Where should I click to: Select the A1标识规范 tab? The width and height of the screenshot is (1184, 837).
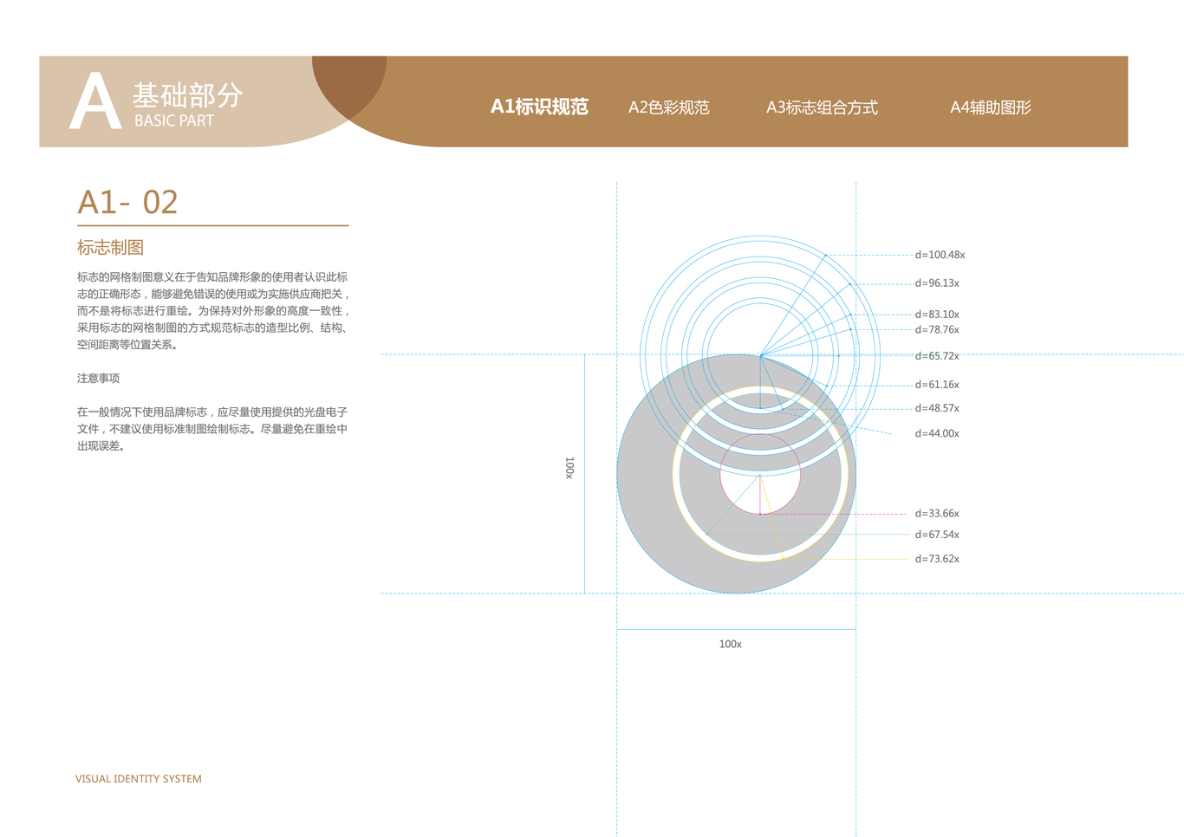(539, 107)
